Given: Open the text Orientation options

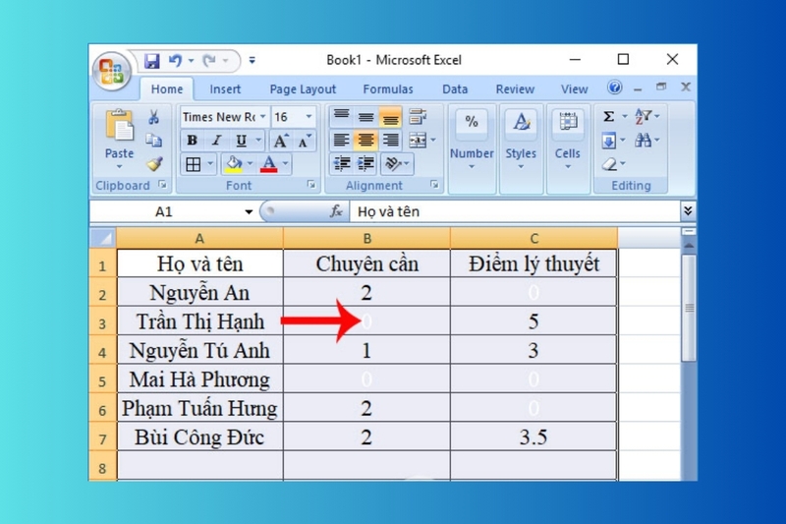Looking at the screenshot, I should click(396, 163).
